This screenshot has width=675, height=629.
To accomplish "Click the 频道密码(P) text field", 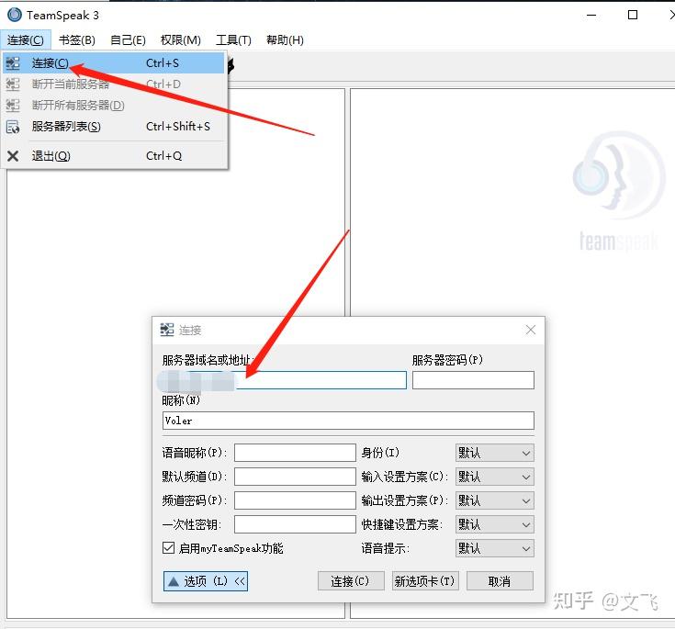I will coord(295,500).
